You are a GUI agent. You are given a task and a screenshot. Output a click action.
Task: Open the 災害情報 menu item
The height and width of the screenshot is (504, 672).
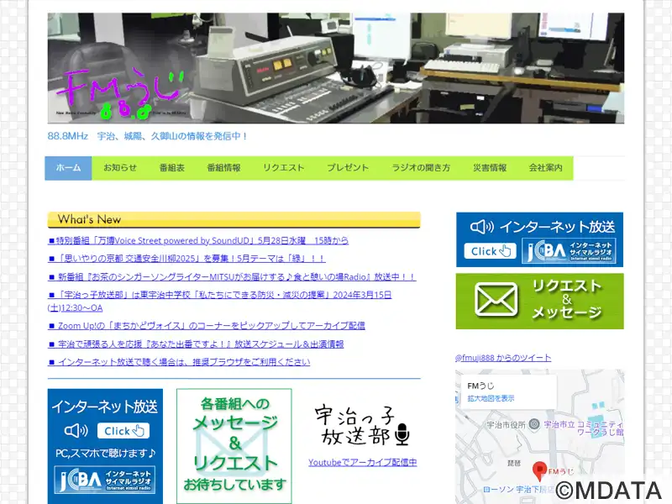pos(490,168)
